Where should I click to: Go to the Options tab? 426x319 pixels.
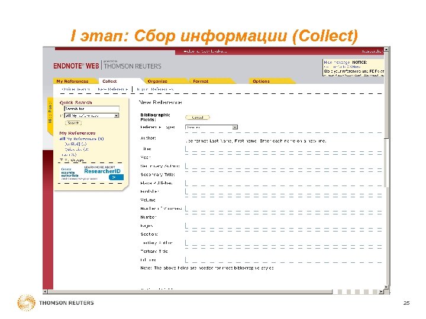[x=261, y=81]
